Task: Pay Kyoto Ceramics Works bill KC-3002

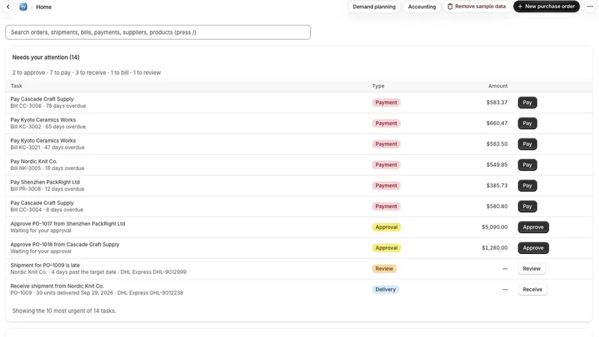Action: pyautogui.click(x=527, y=123)
